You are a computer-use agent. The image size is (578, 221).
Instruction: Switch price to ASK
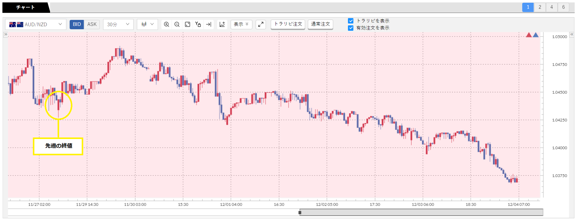(x=92, y=24)
